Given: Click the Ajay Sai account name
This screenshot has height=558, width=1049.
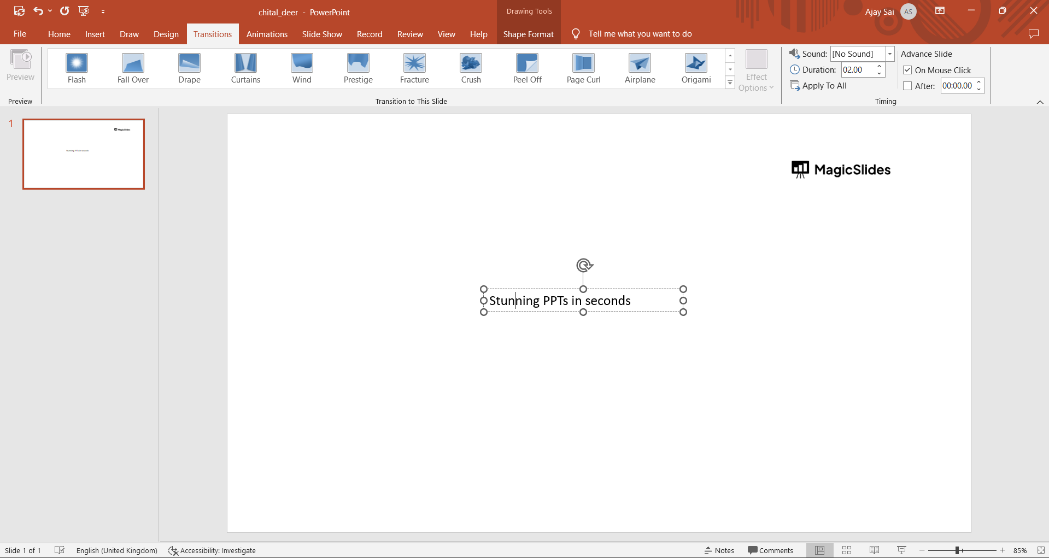Looking at the screenshot, I should coord(880,12).
